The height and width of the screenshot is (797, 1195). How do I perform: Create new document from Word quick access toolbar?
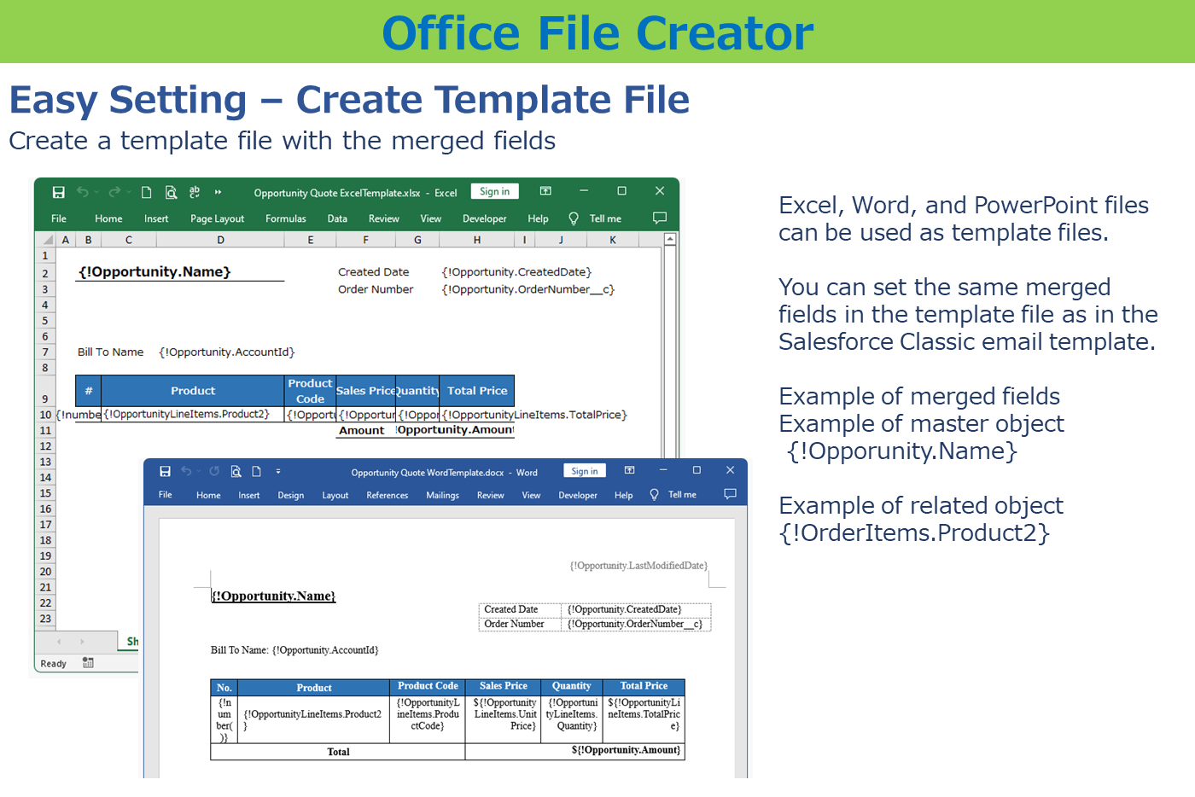click(257, 471)
